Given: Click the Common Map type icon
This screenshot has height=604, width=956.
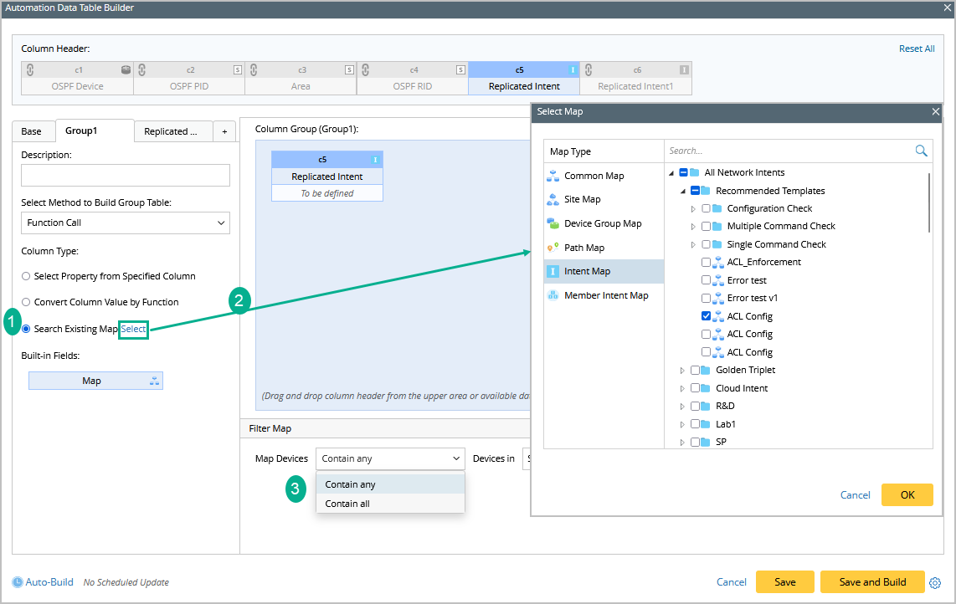Looking at the screenshot, I should tap(553, 177).
